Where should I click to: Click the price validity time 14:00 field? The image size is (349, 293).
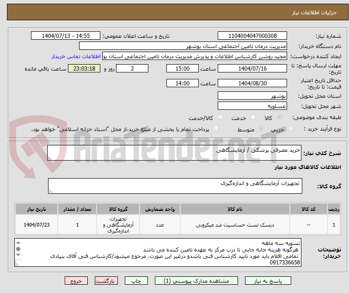tap(182, 84)
